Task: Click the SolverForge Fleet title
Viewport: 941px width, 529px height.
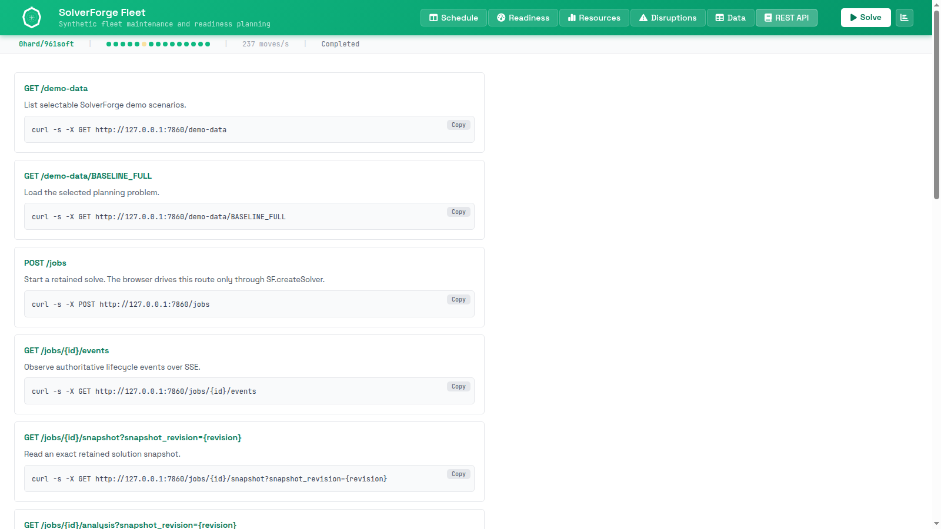Action: [102, 12]
